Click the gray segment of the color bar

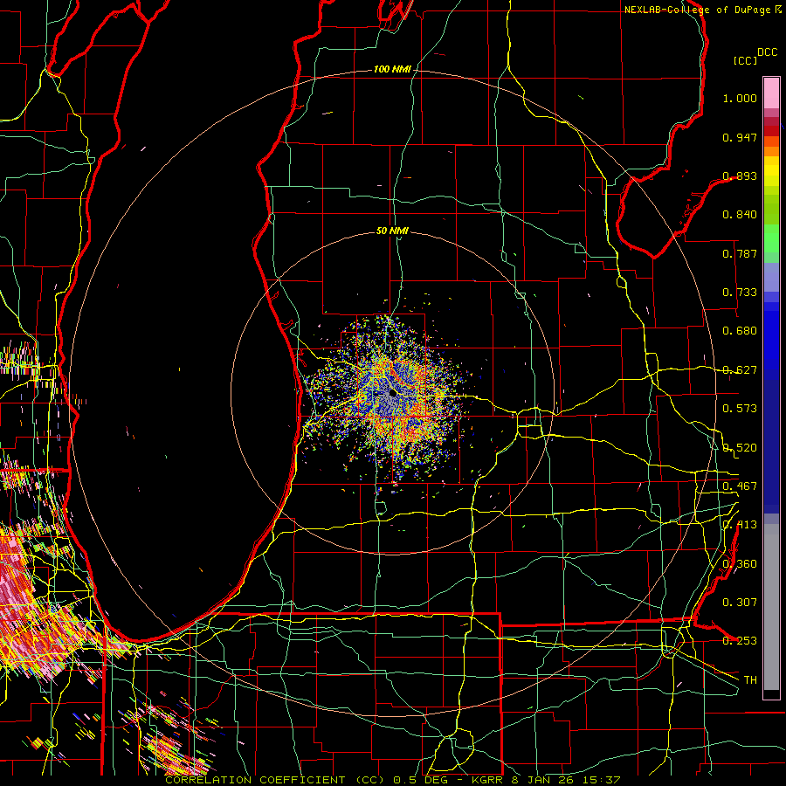(x=771, y=607)
